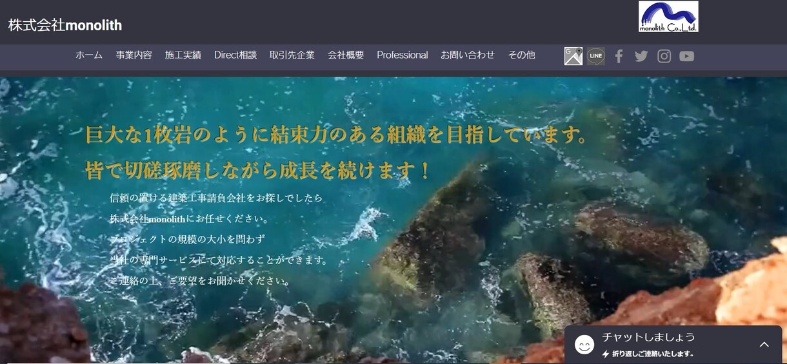Open Professional menu item
Image resolution: width=787 pixels, height=364 pixels.
(403, 55)
